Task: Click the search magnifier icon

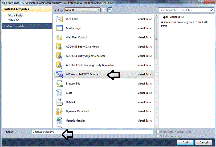Action: pos(211,10)
